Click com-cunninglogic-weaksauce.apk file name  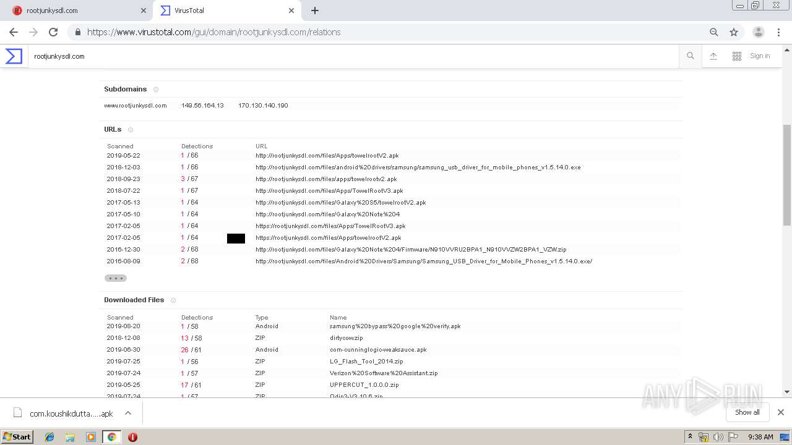pos(378,350)
